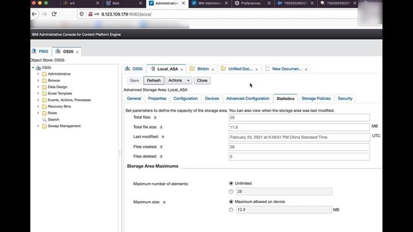
Task: Click the pane splitter collapse handle
Action: [120, 153]
